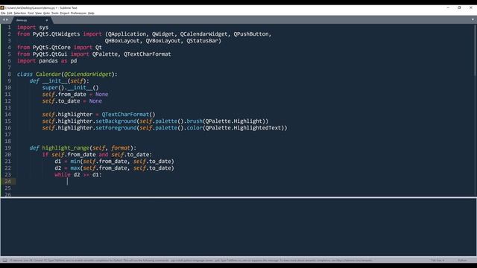Click line number 19 in the gutter
Viewport: 477px width, 268px height.
(7, 147)
